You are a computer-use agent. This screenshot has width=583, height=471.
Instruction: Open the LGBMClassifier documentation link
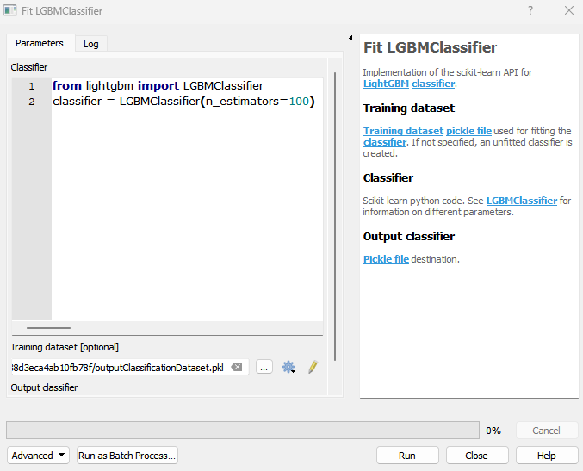pos(522,201)
